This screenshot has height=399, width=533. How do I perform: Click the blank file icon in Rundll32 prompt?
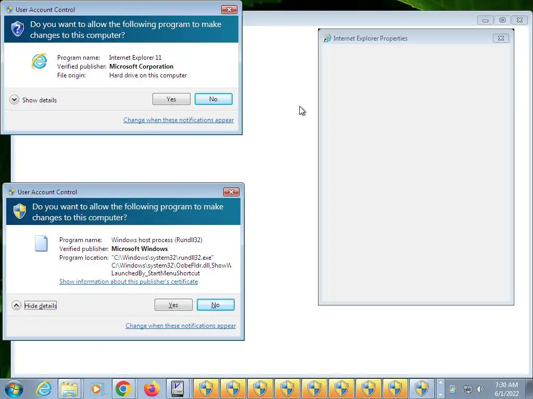pos(41,244)
